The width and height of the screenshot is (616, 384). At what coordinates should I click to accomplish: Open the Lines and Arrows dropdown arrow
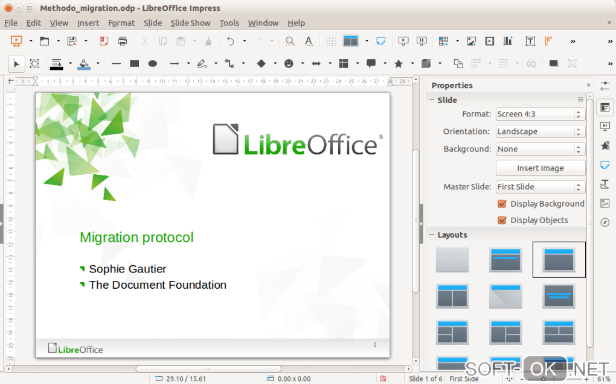[x=188, y=63]
